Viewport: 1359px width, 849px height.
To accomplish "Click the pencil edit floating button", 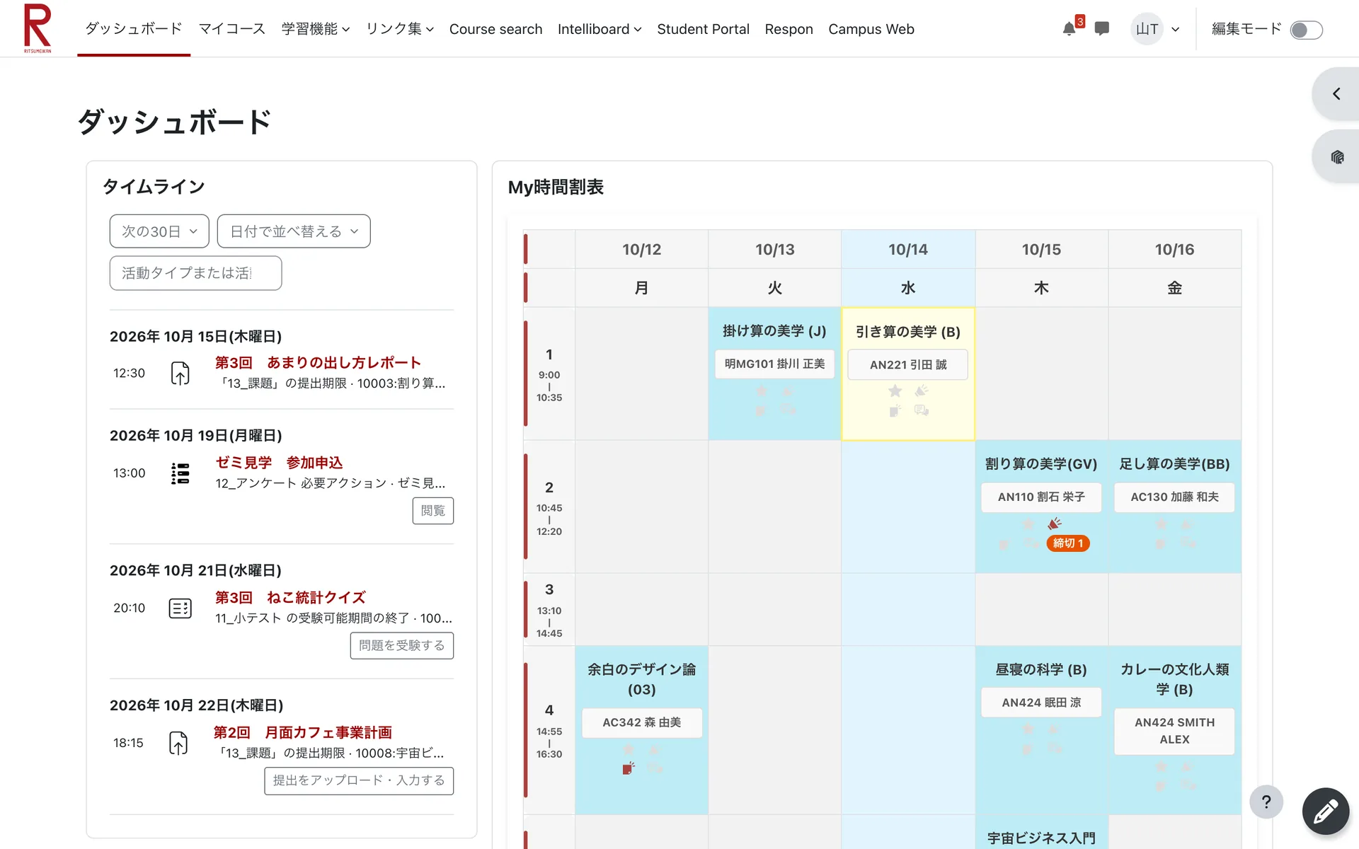I will pos(1325,811).
